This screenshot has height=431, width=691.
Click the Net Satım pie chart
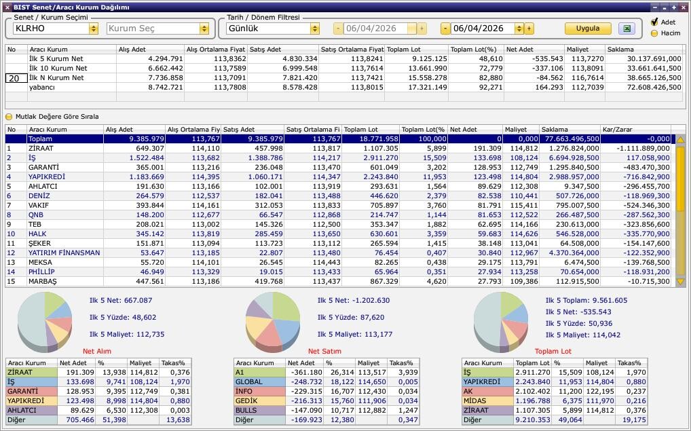tap(273, 319)
